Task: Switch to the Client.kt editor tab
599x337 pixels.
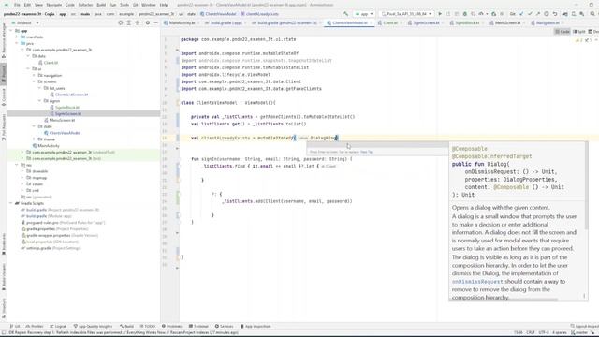Action: point(390,22)
